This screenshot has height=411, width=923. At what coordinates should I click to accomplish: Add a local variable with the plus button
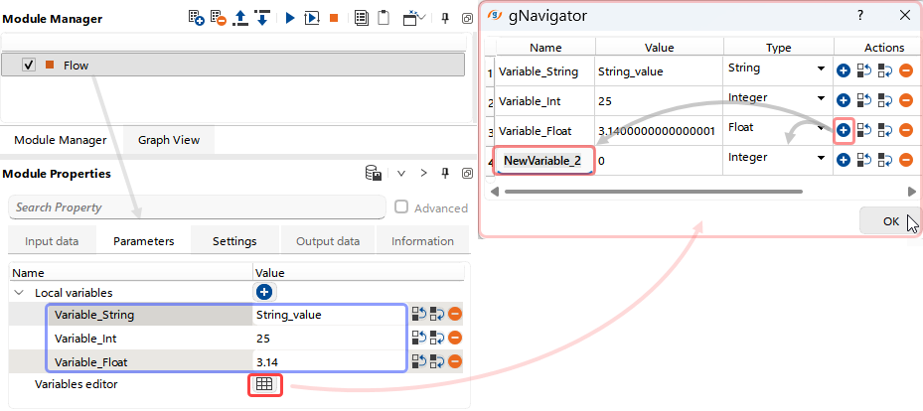coord(265,292)
